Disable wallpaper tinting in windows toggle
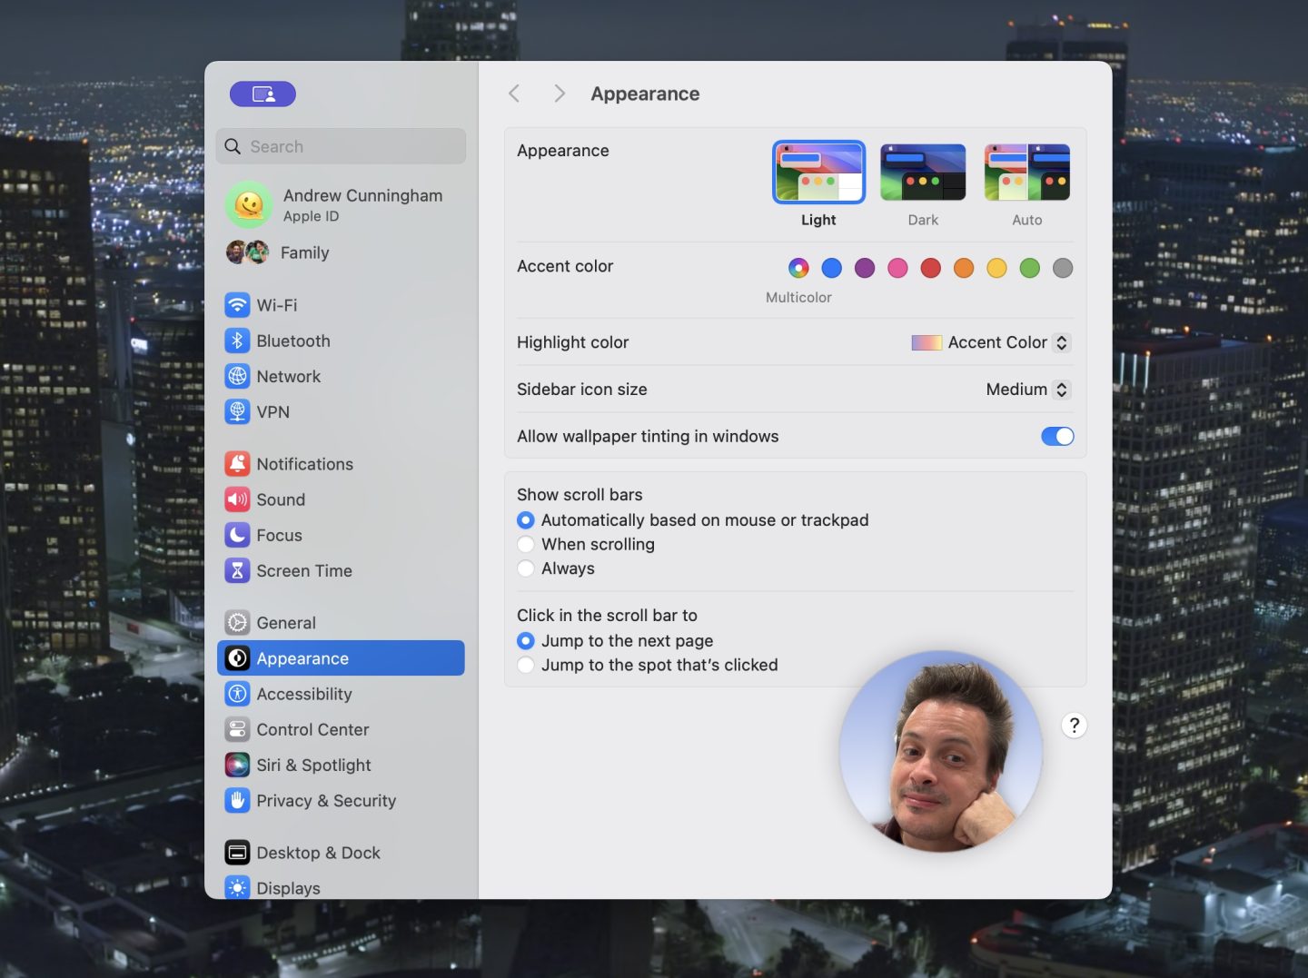 pyautogui.click(x=1056, y=437)
